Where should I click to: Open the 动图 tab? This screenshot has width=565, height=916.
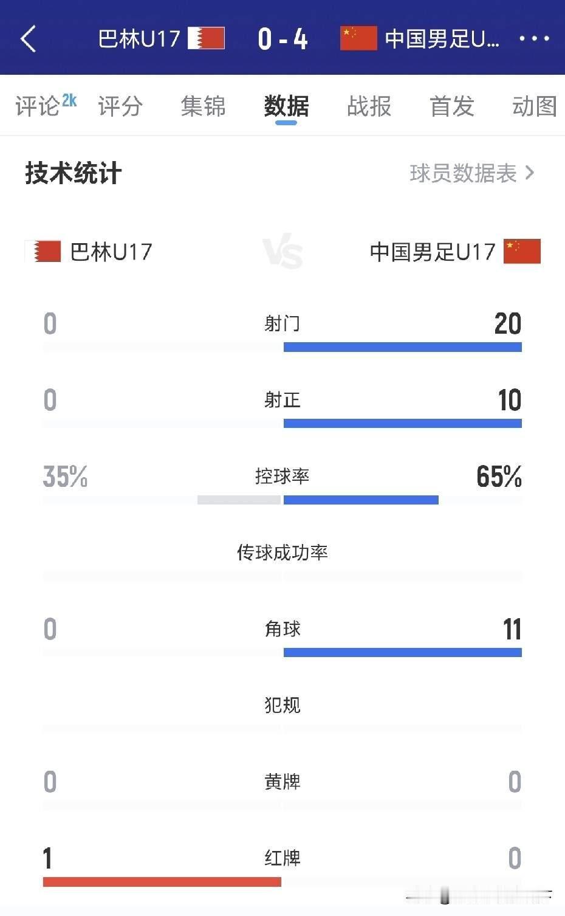tap(534, 106)
